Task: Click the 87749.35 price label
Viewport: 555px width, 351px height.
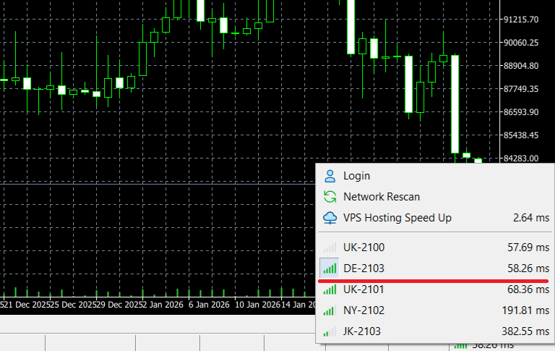Action: pyautogui.click(x=521, y=89)
